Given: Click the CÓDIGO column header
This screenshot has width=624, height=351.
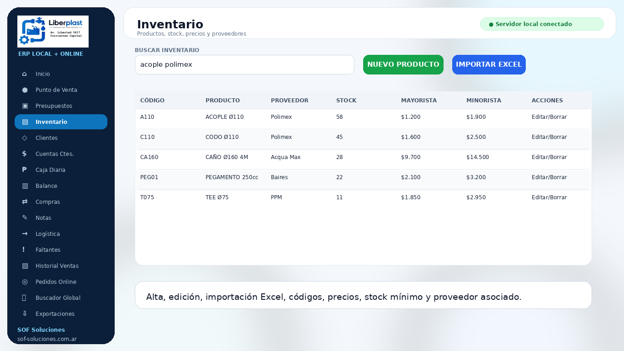Looking at the screenshot, I should pos(152,101).
